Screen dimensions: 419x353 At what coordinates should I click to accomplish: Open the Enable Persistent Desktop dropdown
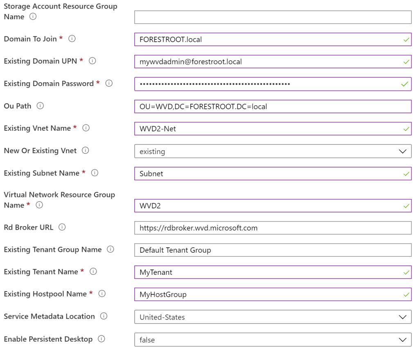pyautogui.click(x=273, y=339)
